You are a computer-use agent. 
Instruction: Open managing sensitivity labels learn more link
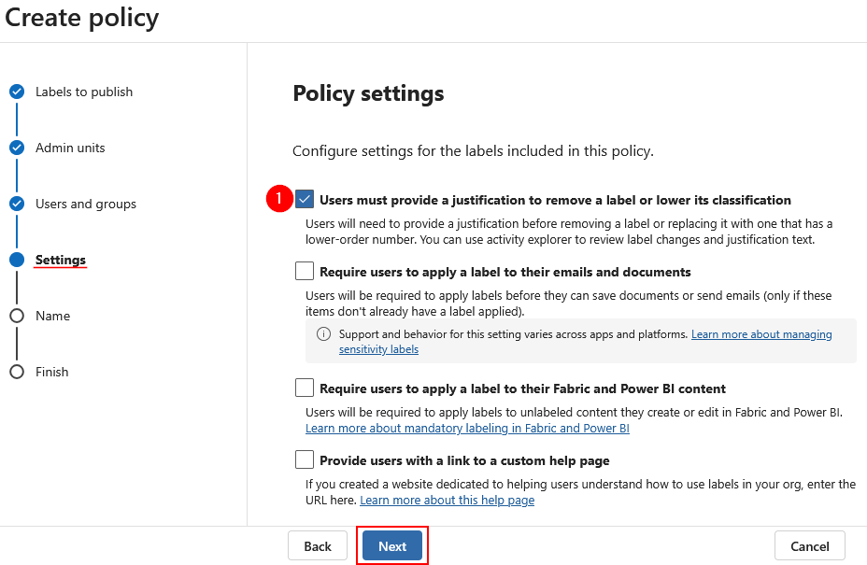coord(763,333)
